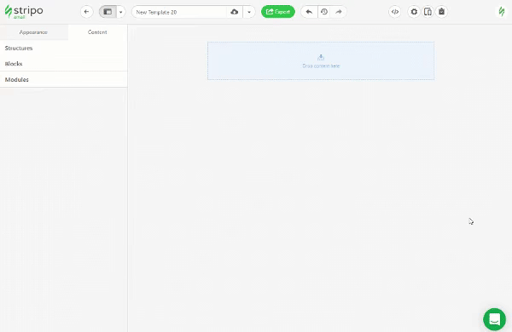Viewport: 512px width, 332px height.
Task: Redo the last action
Action: click(339, 12)
